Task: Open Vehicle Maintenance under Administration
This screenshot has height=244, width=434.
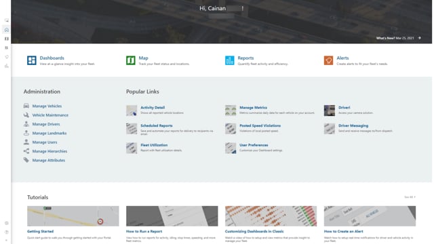Action: click(50, 115)
